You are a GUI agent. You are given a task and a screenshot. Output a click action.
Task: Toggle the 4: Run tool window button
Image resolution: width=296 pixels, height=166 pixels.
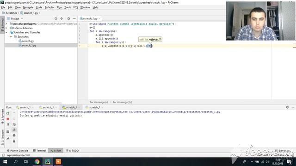point(56,151)
